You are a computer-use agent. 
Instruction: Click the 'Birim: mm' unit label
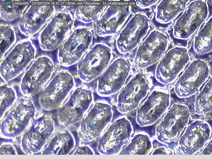coord(75,3)
